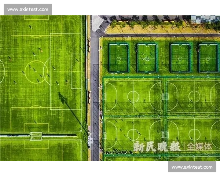220x176 pixels.
Task: Click center circle of upper-left medium pitch
Action: click(133, 96)
